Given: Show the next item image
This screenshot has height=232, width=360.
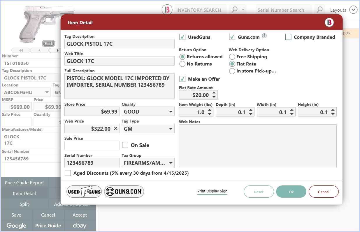Looking at the screenshot, I should 57,50.
